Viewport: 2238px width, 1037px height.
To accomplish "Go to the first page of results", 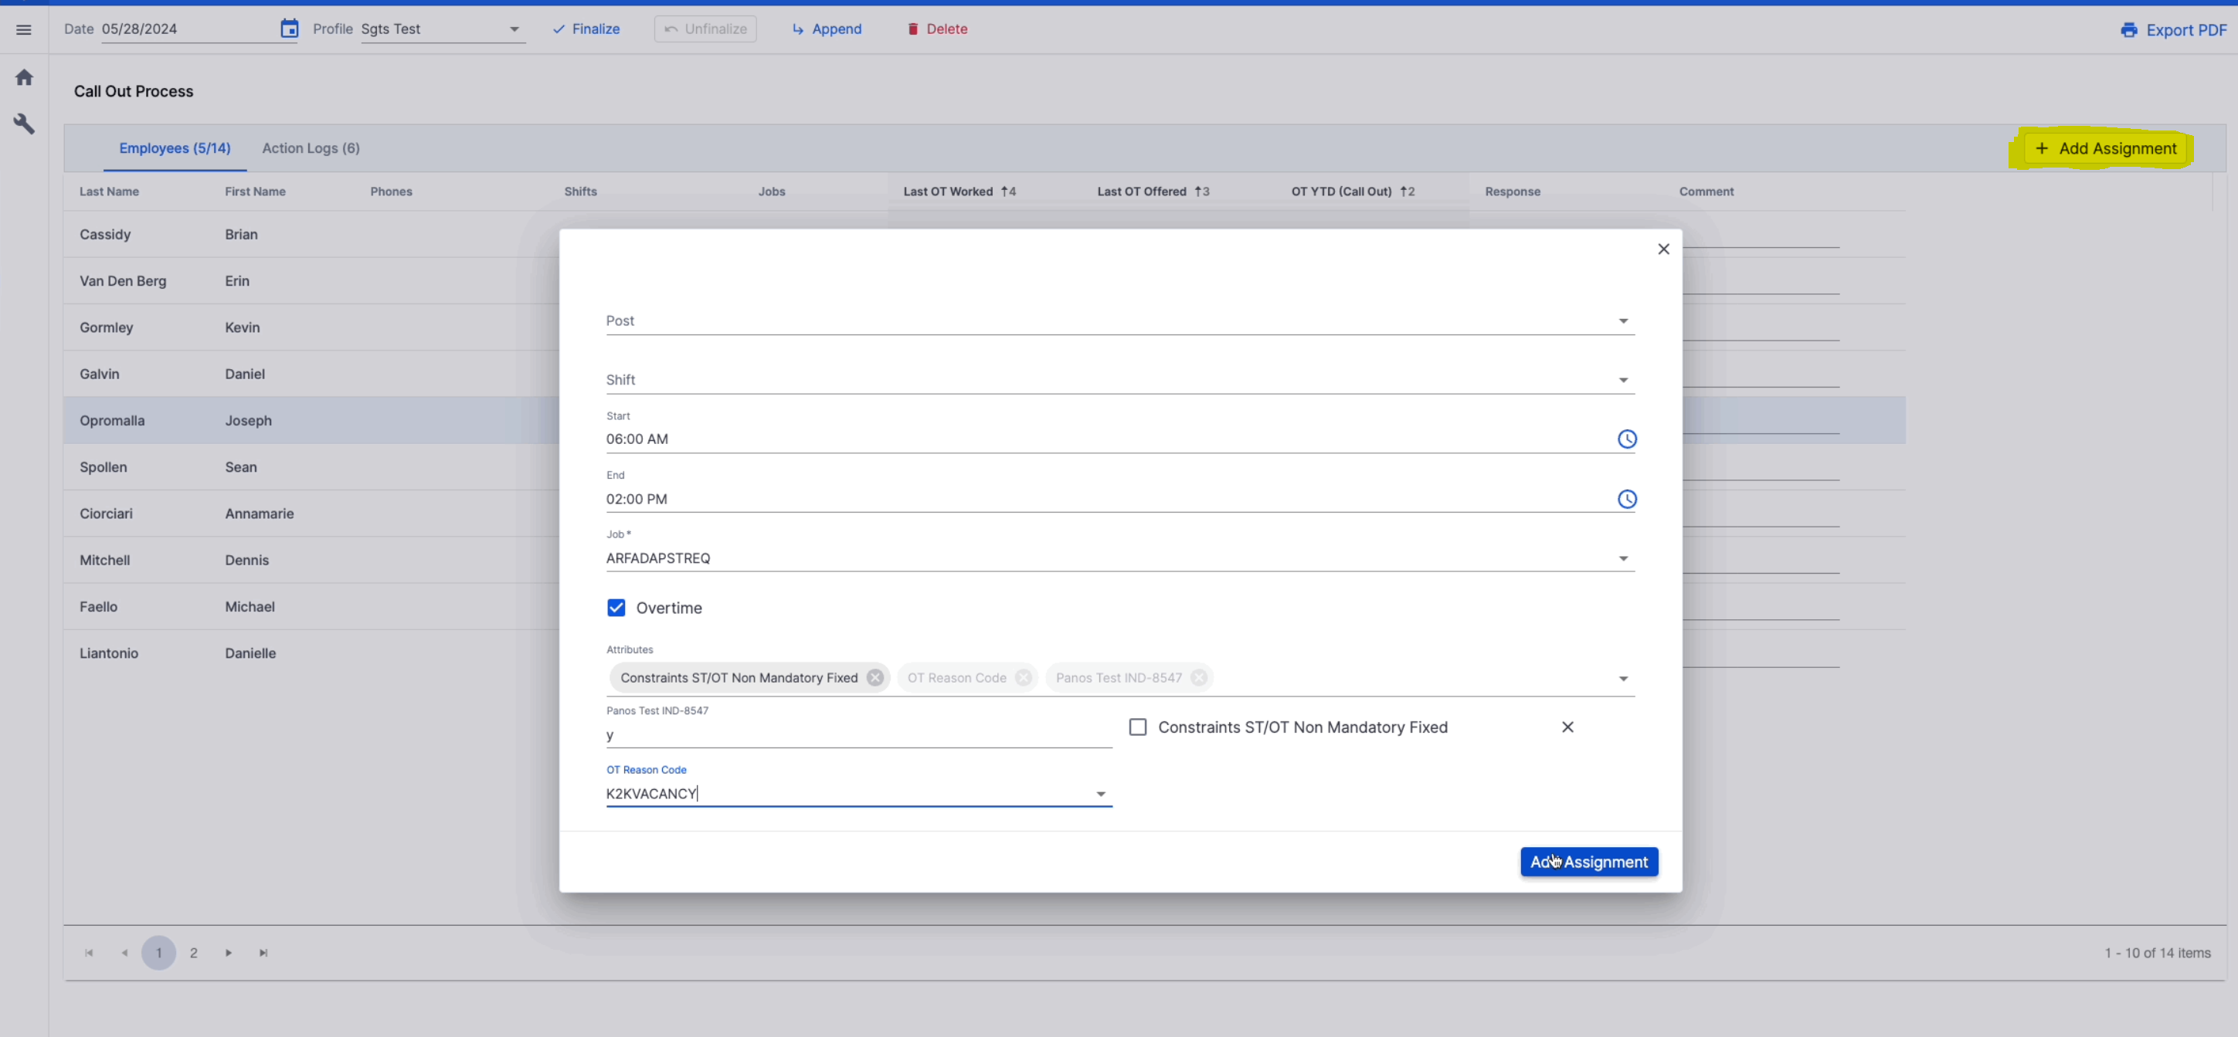I will (x=89, y=953).
